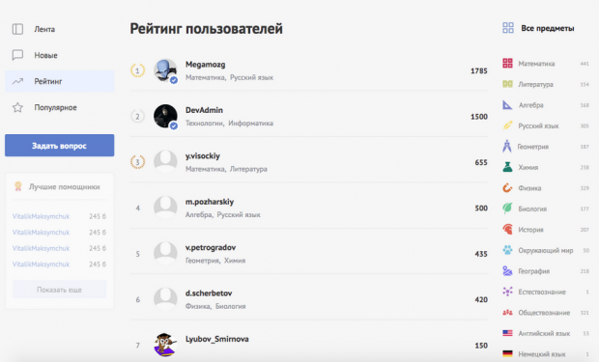Open the Лента feed icon

click(x=17, y=29)
